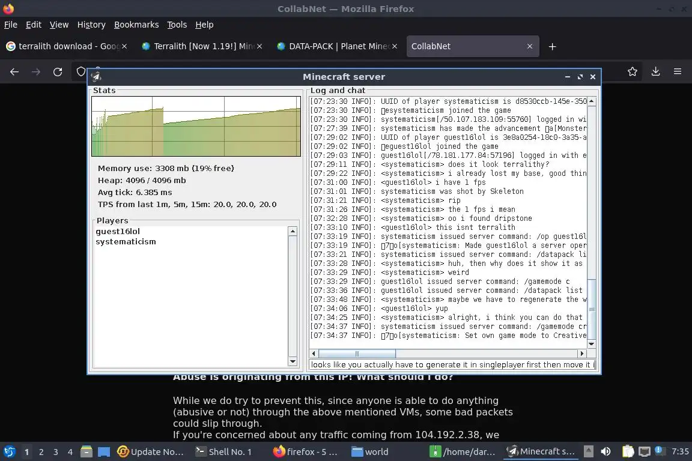Open Firefox hamburger application menu
The width and height of the screenshot is (692, 461).
678,71
